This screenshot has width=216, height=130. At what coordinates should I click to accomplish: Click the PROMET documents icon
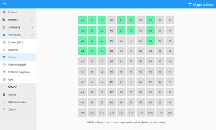[4, 20]
